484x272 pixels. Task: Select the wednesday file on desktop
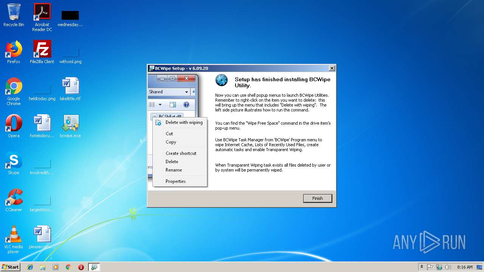point(70,17)
